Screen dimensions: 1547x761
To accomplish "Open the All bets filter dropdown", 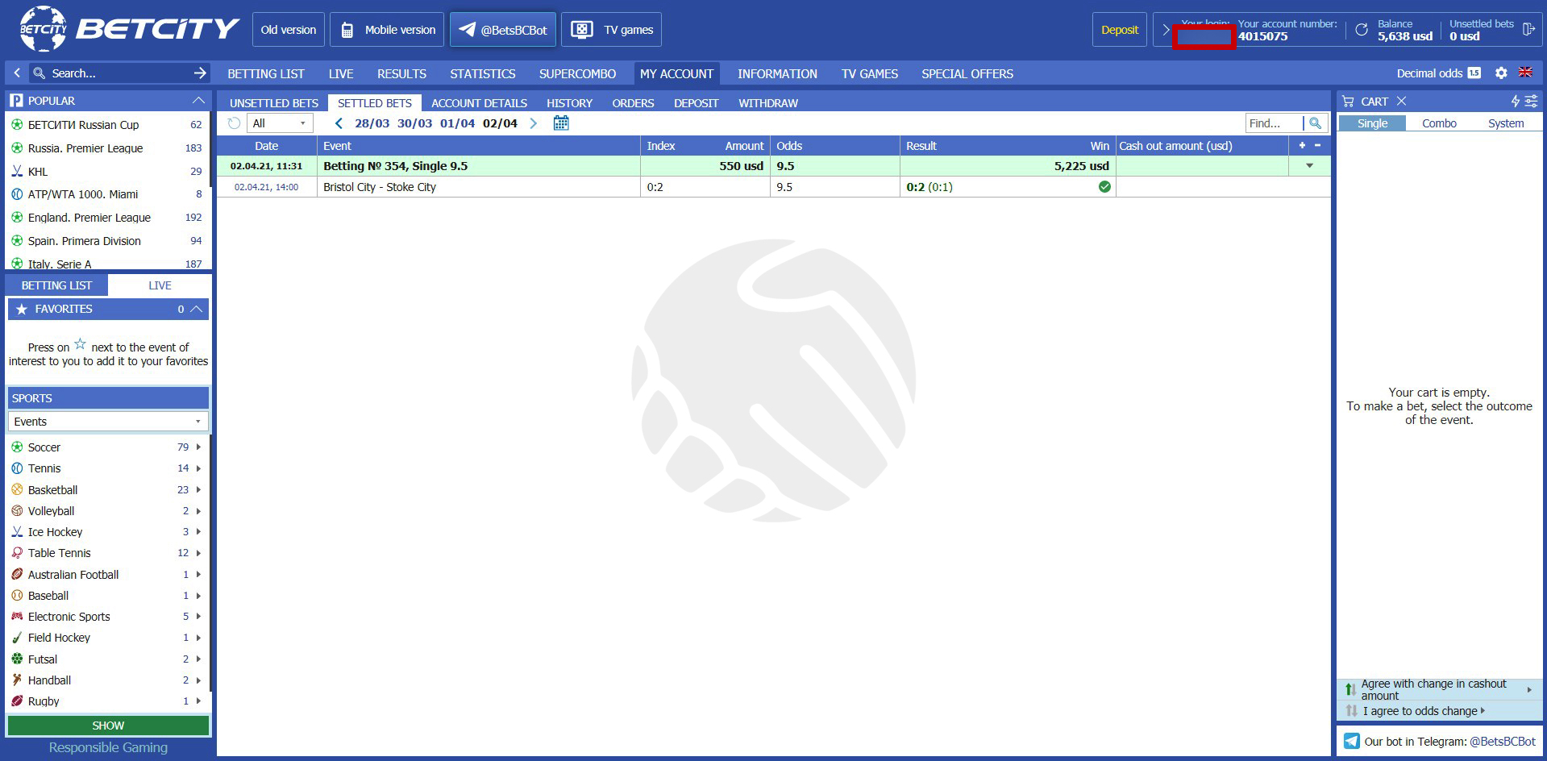I will pyautogui.click(x=279, y=123).
